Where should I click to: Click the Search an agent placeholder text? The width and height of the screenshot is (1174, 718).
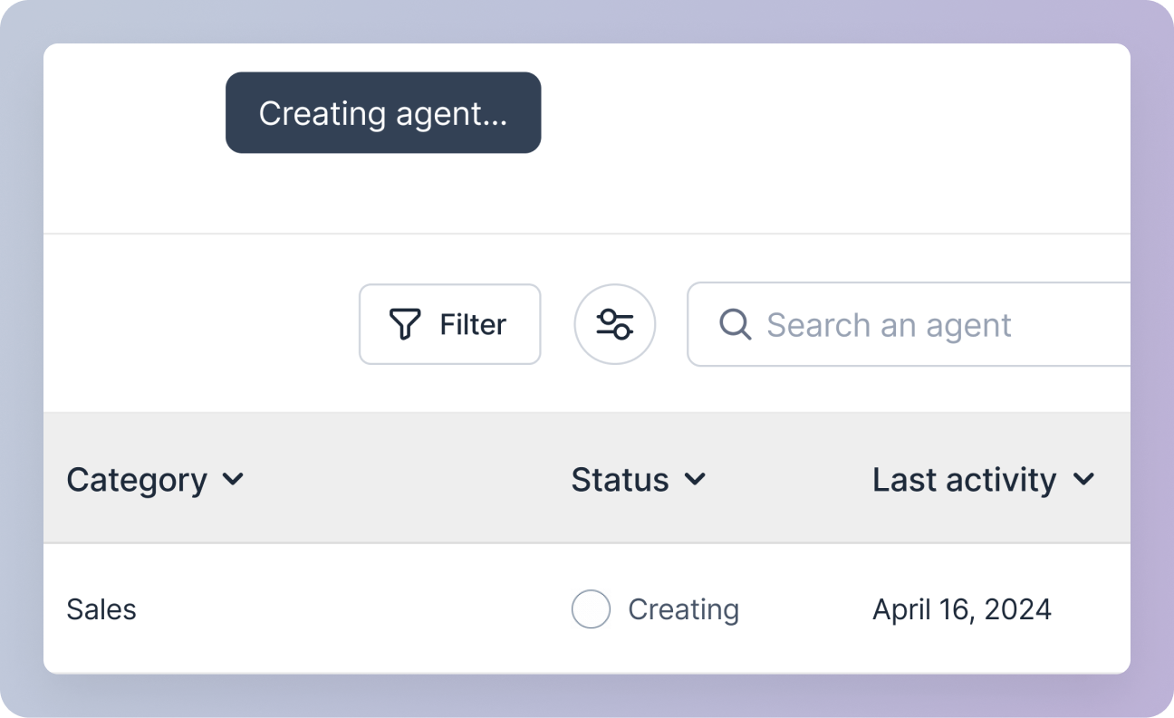[x=890, y=324]
